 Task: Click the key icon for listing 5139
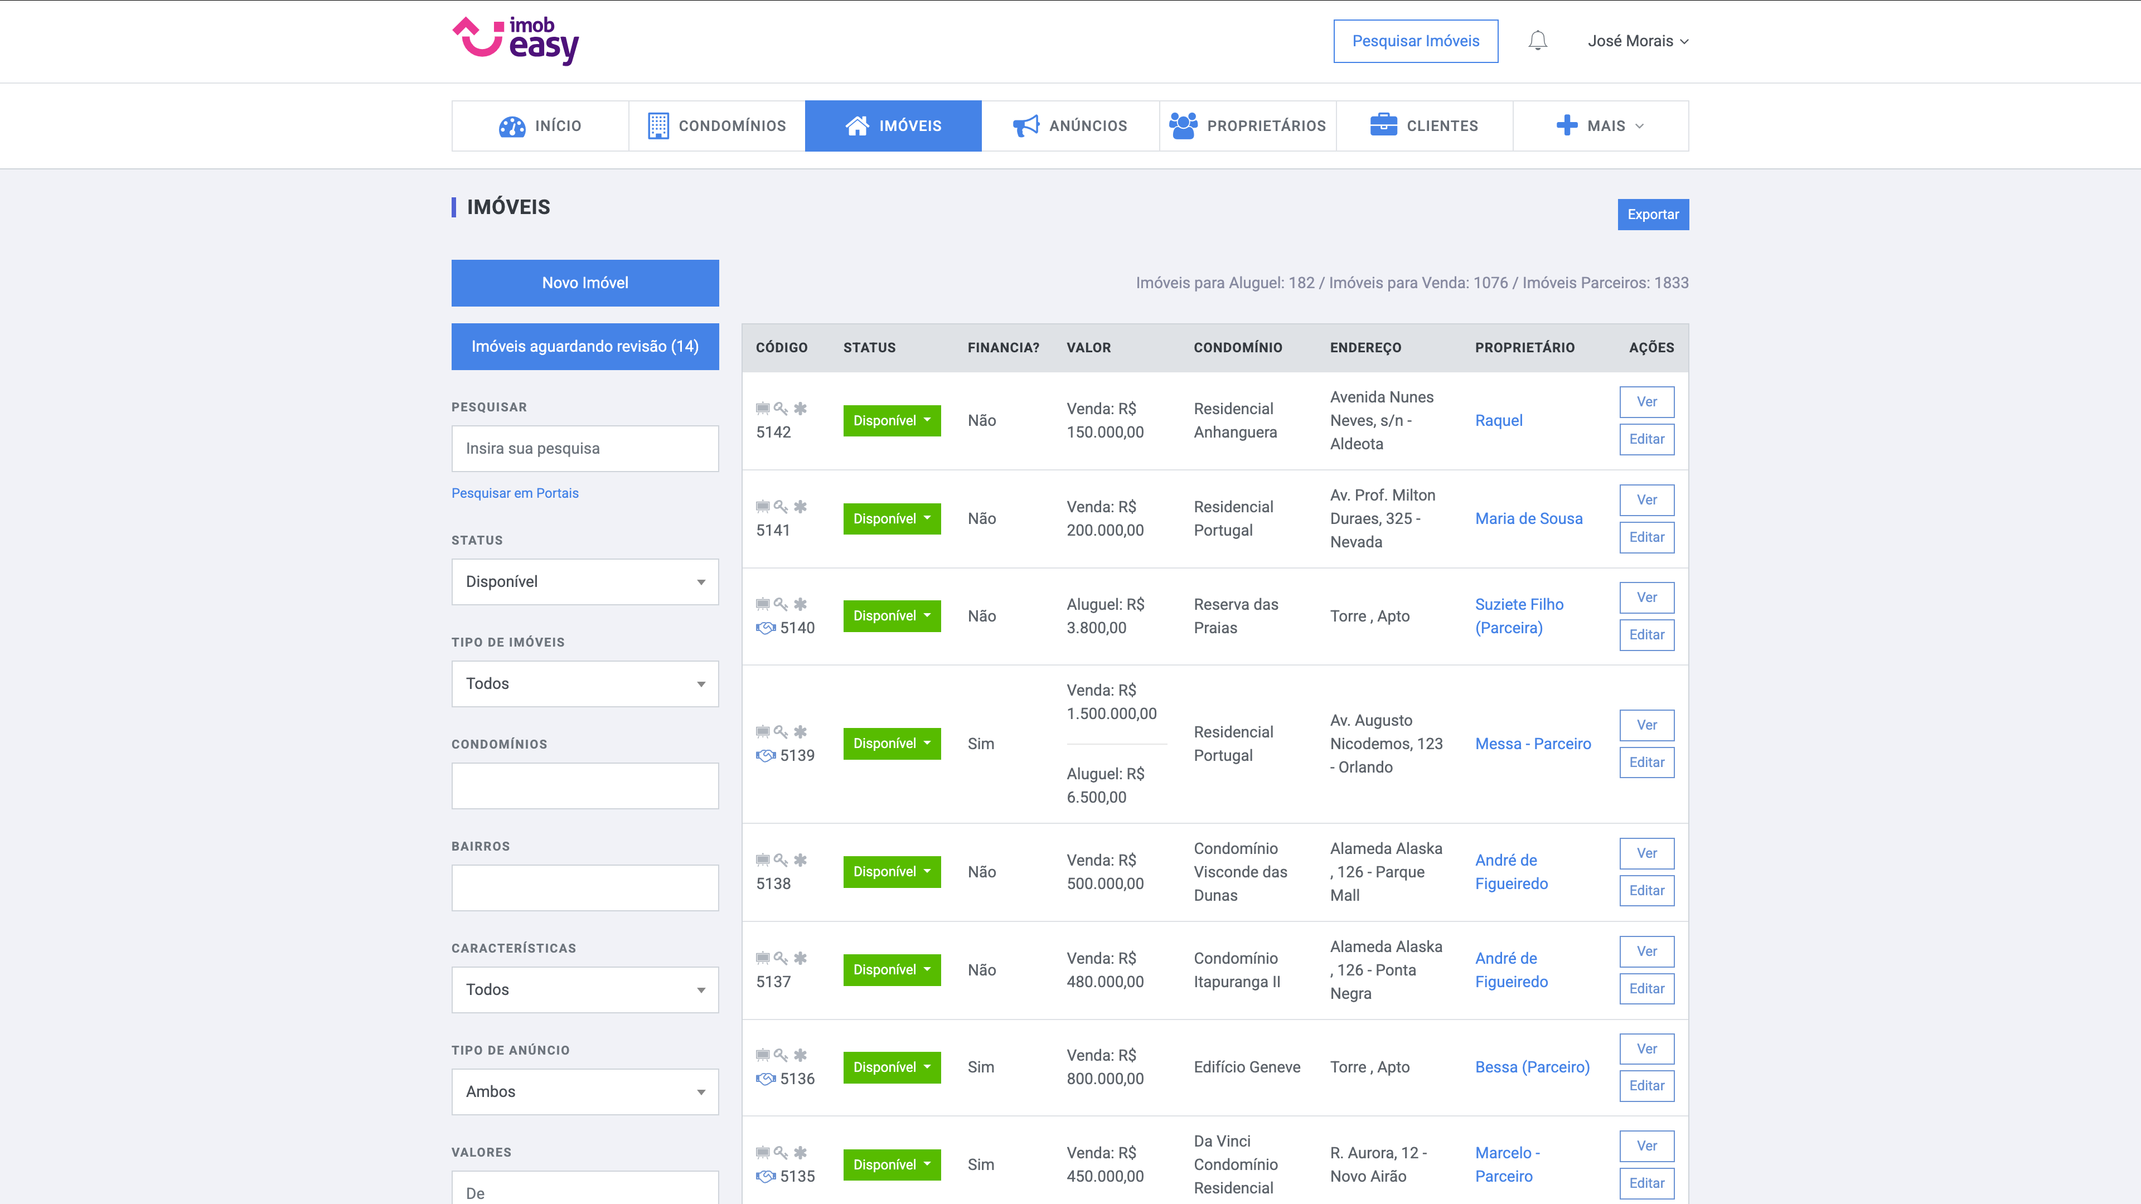(781, 732)
